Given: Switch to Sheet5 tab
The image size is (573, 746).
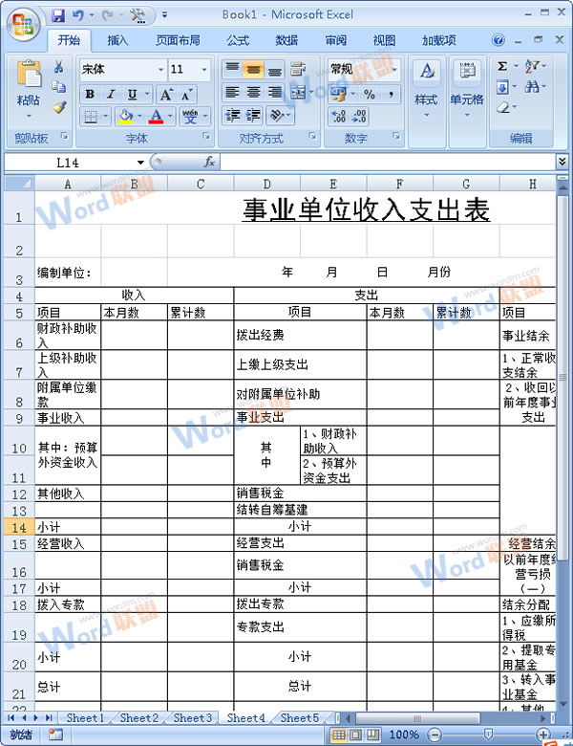Looking at the screenshot, I should (x=299, y=717).
